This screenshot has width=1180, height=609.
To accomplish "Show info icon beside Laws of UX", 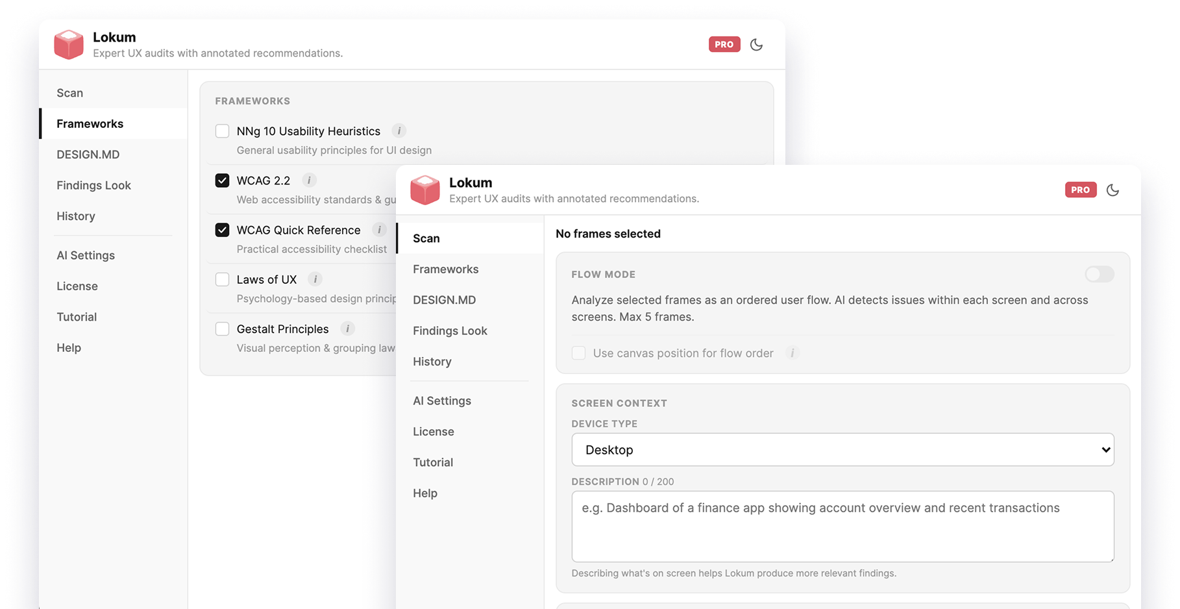I will [x=315, y=279].
